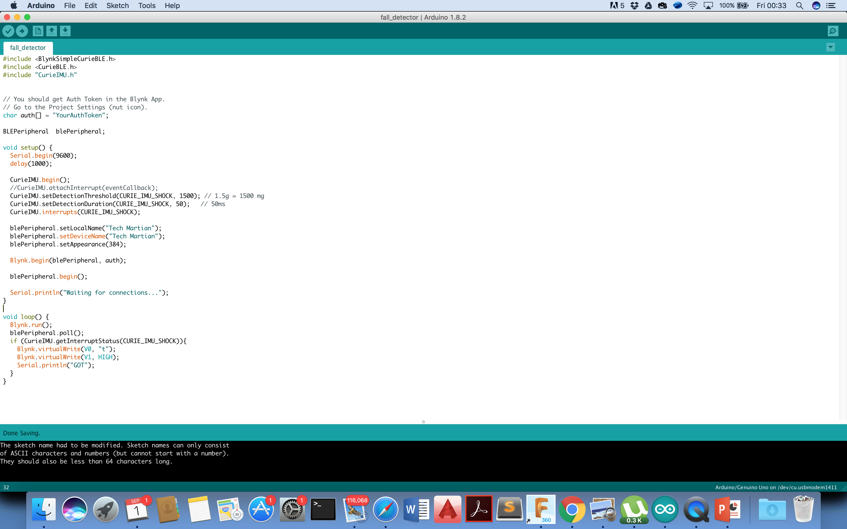
Task: Open the Help menu
Action: point(172,6)
